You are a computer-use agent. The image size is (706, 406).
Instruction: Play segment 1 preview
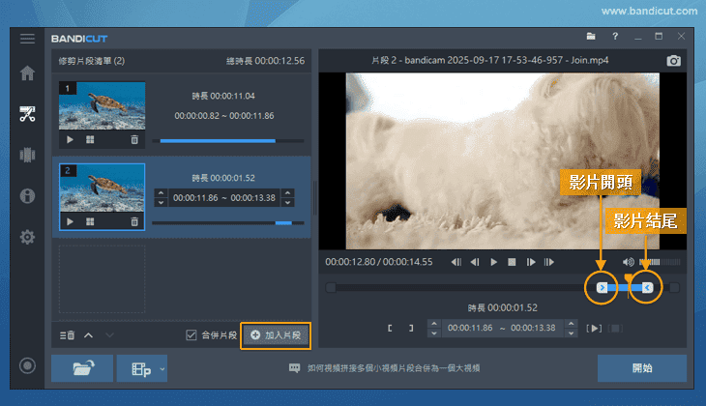tap(70, 139)
